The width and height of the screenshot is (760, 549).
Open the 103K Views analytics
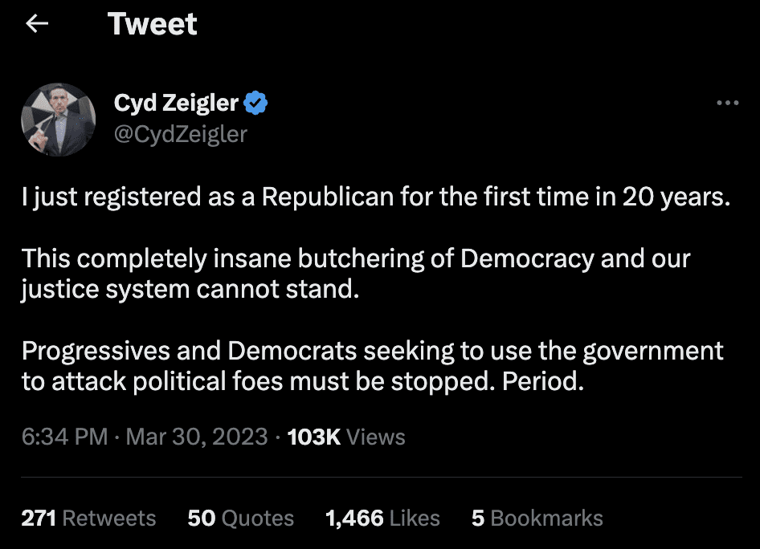(x=345, y=437)
